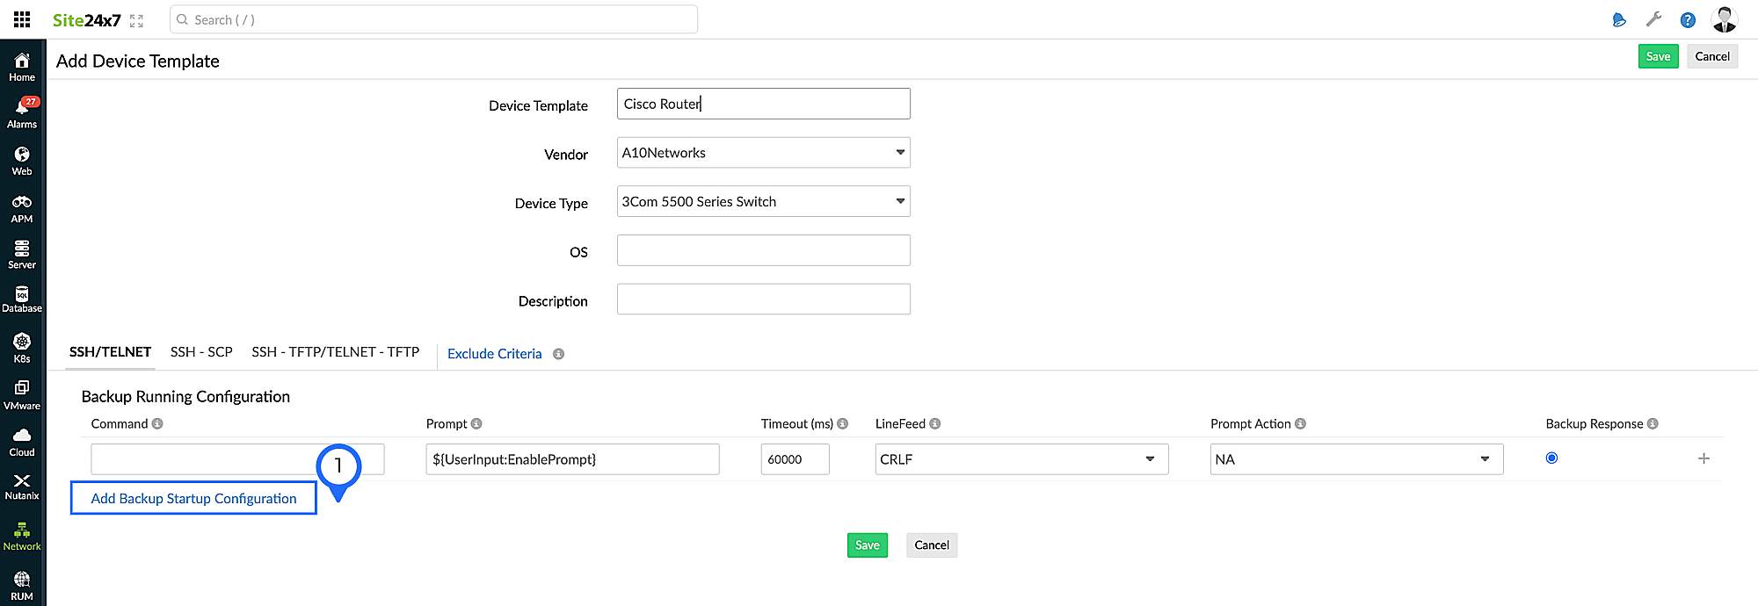Open the APM monitoring section
The height and width of the screenshot is (606, 1758).
click(x=22, y=208)
